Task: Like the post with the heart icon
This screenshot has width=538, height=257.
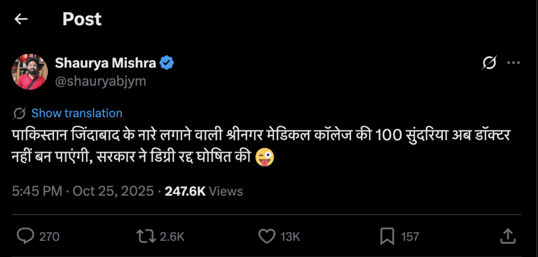Action: click(x=267, y=236)
